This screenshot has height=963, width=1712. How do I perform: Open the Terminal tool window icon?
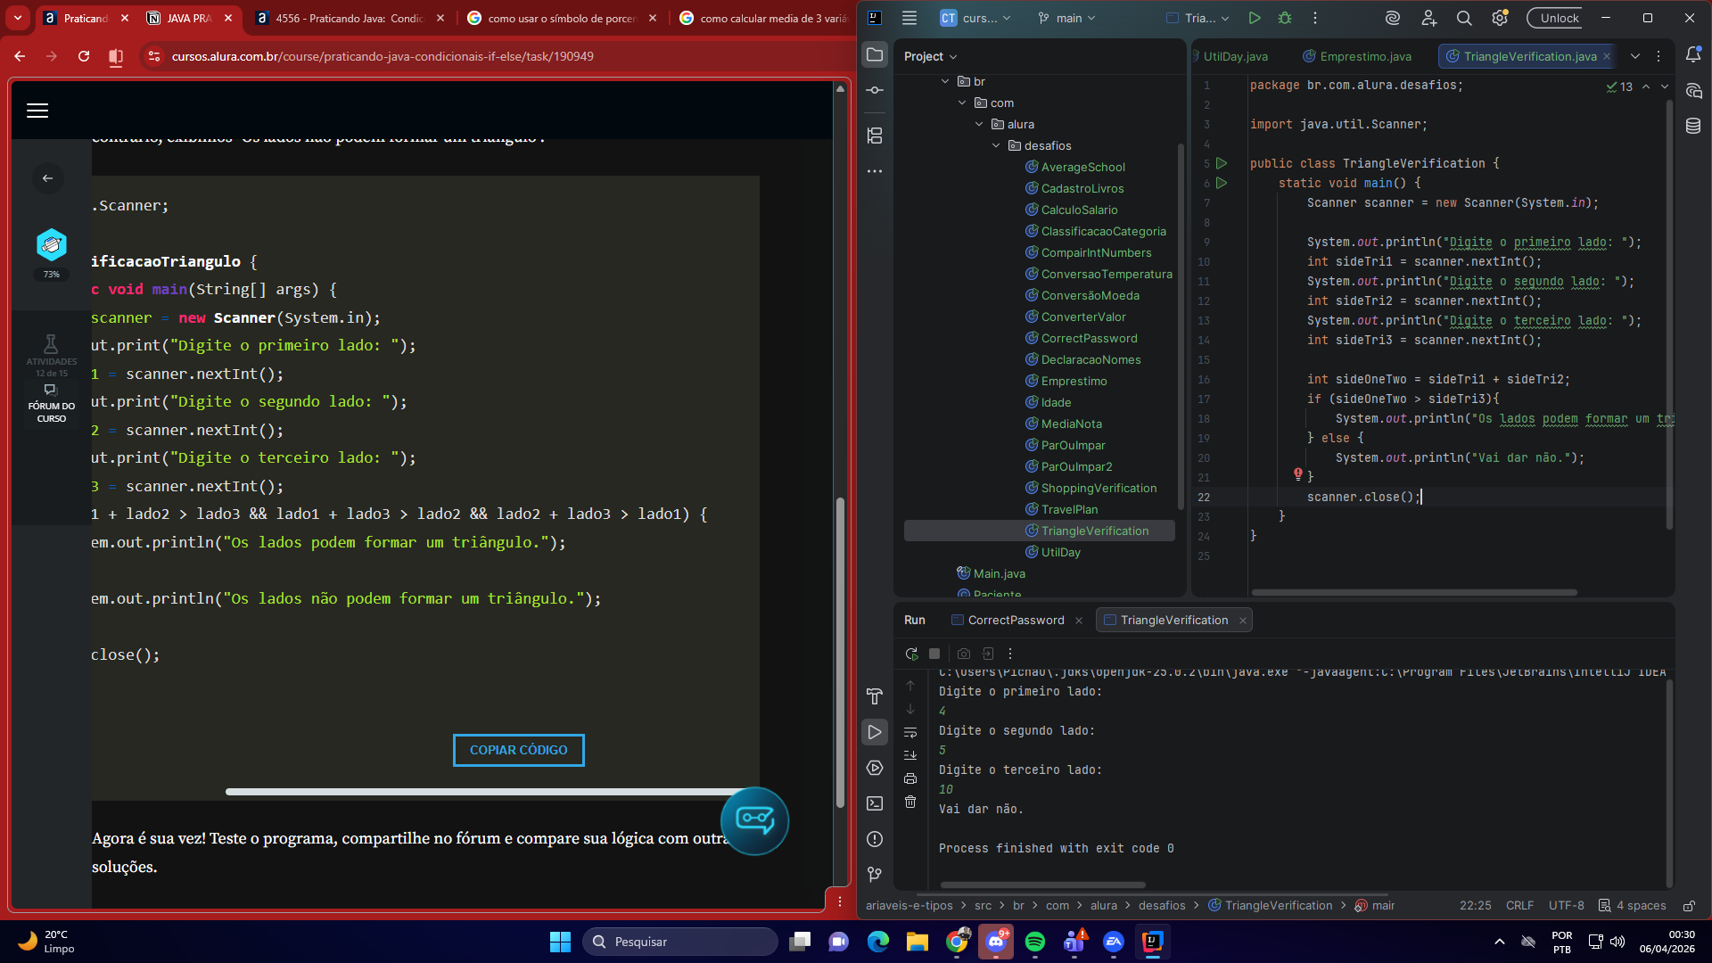click(875, 803)
